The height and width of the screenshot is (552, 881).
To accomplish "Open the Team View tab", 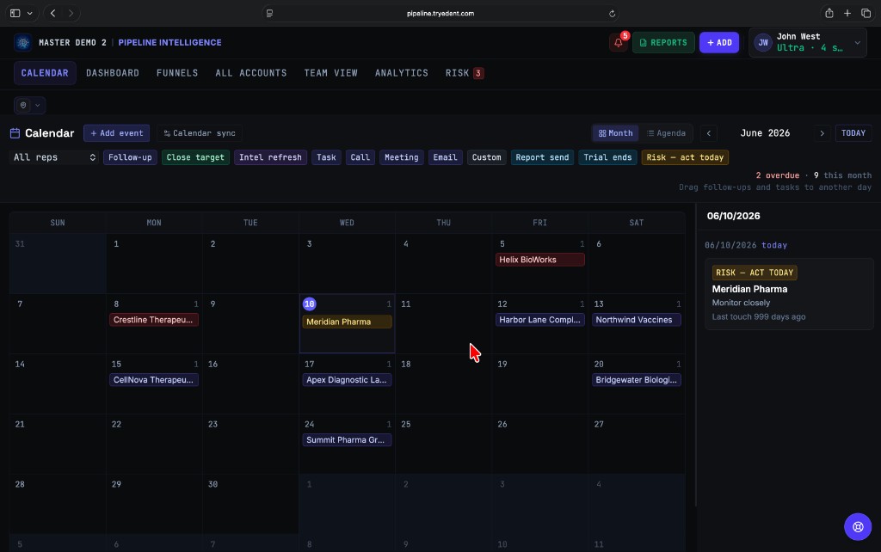I will click(x=331, y=73).
